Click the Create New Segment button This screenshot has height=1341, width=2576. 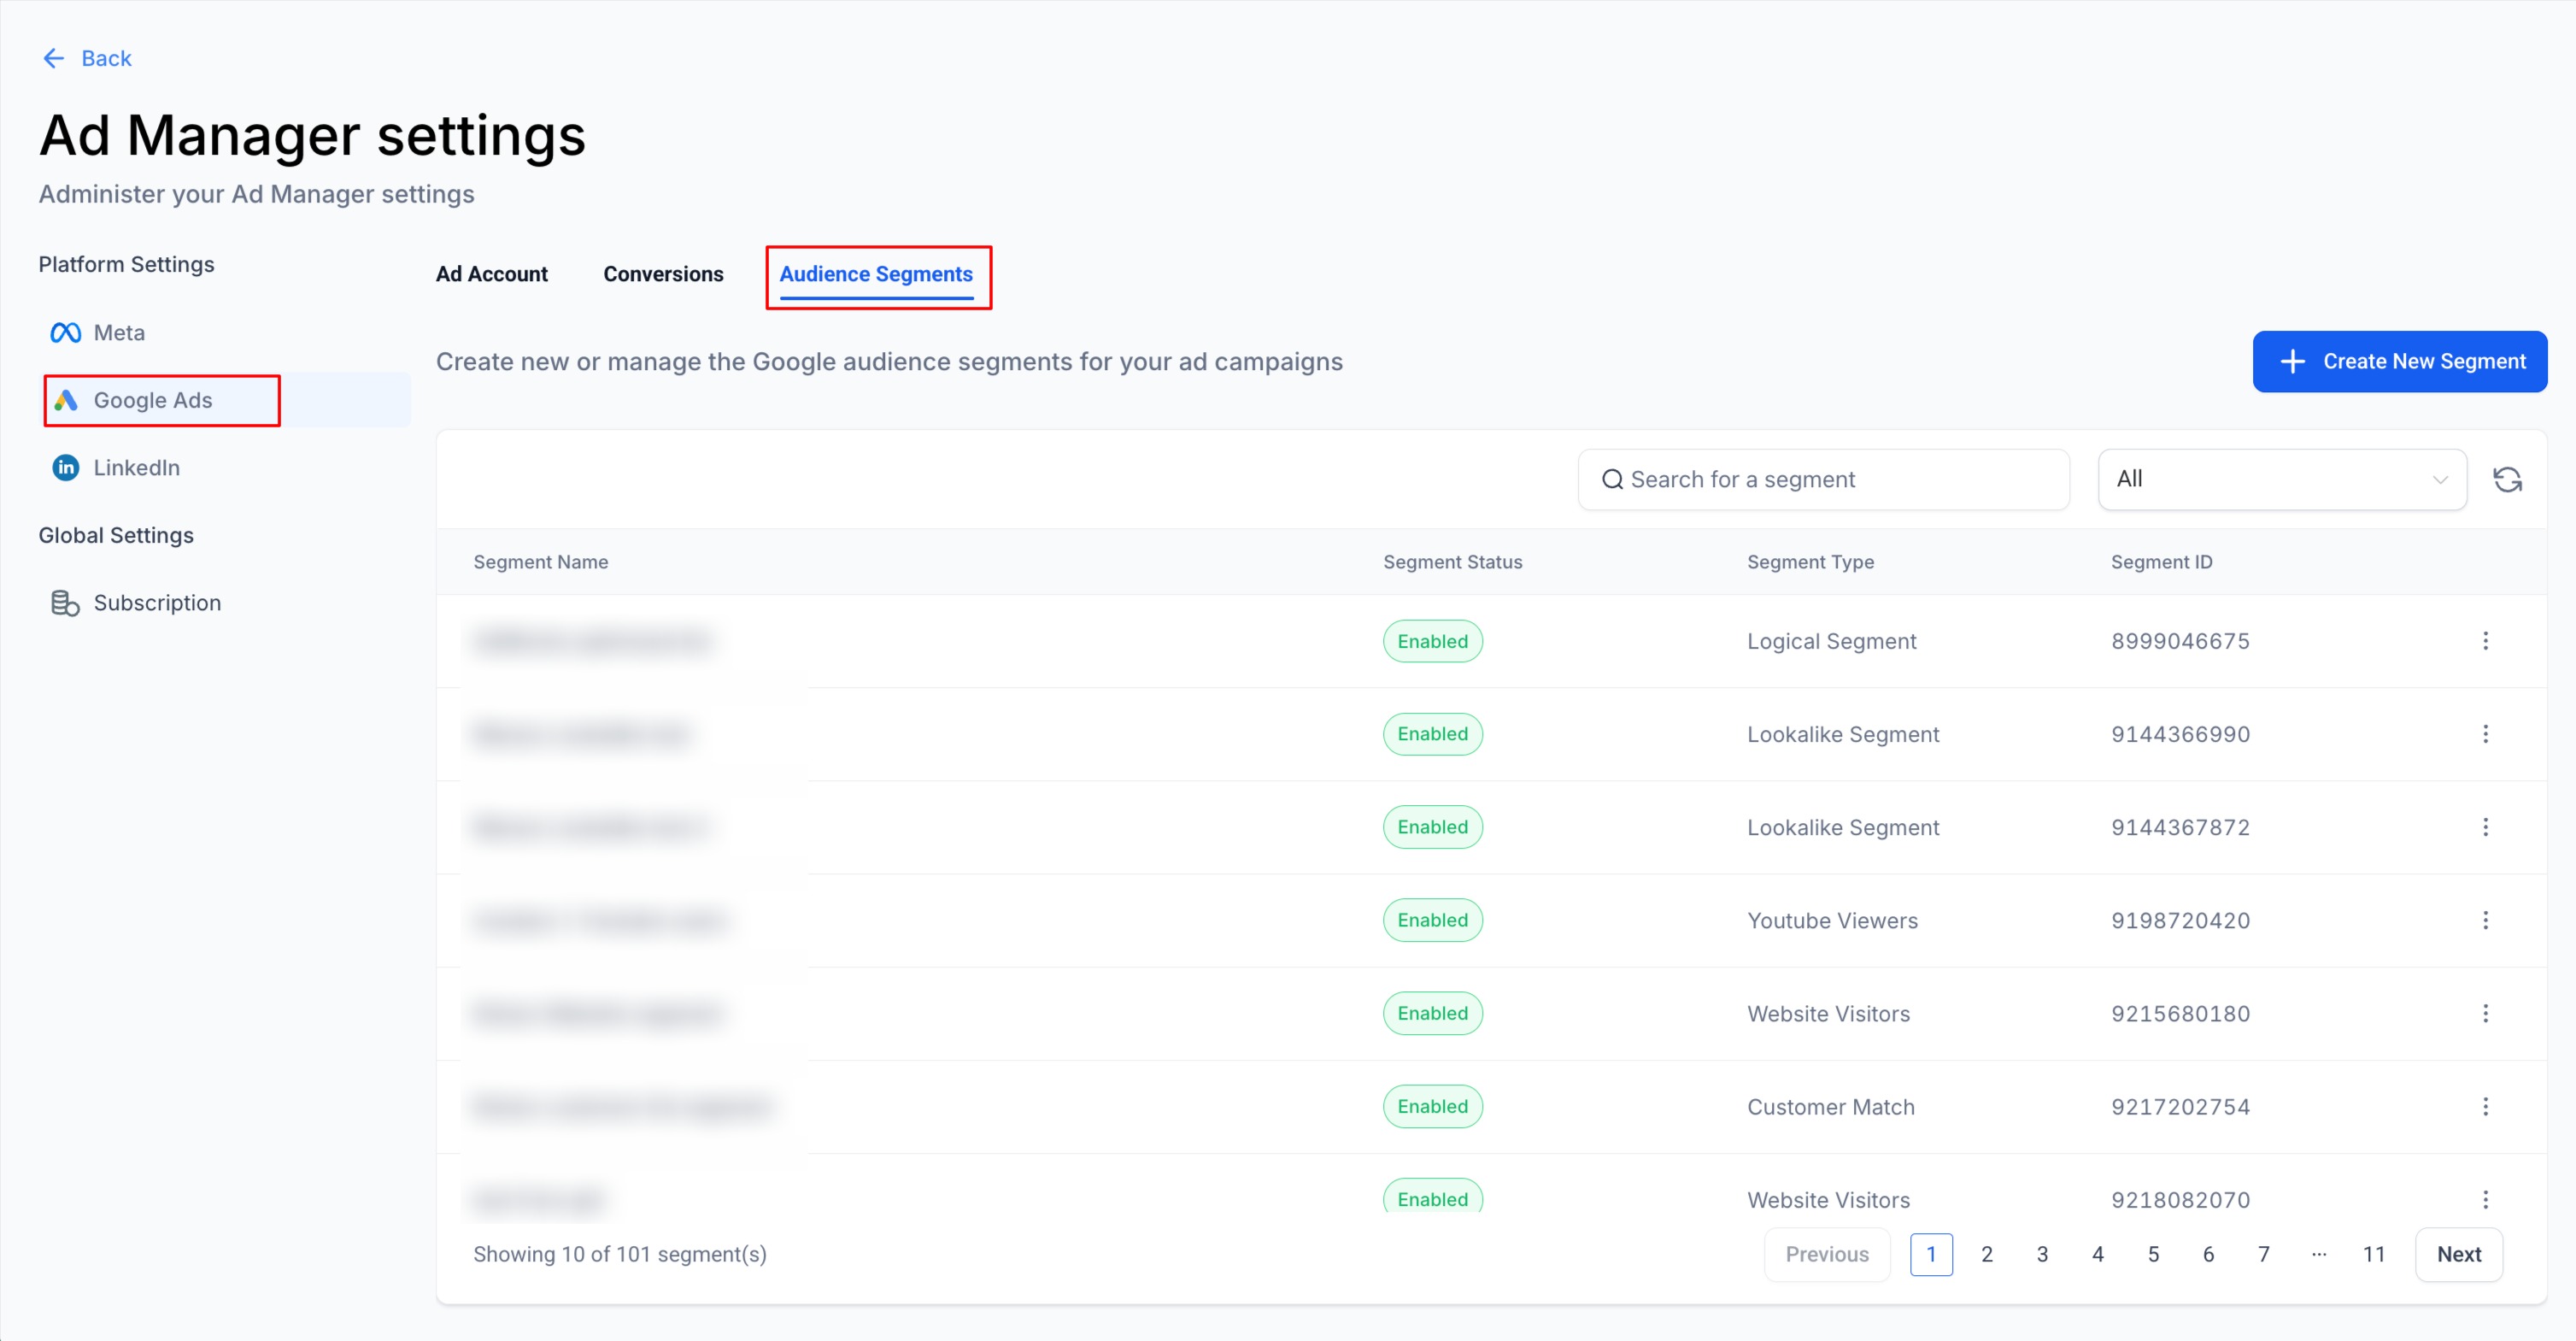(2399, 361)
